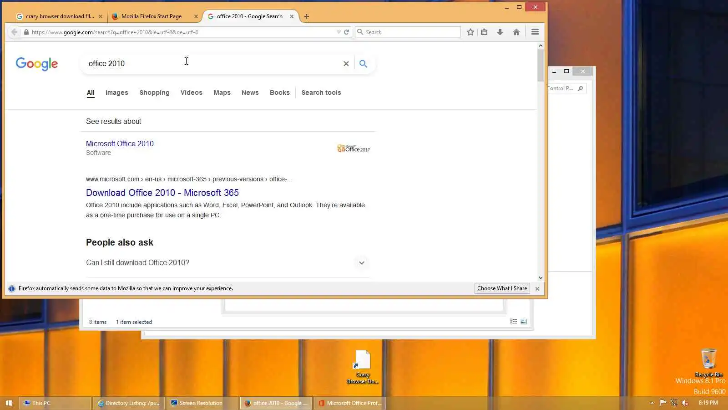728x410 pixels.
Task: Switch to details view in the Explorer window
Action: [513, 322]
